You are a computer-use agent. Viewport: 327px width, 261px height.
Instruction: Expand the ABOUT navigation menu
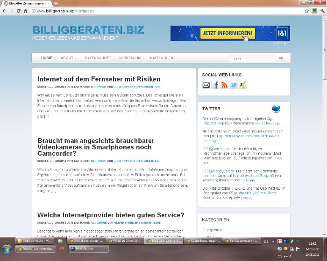tap(68, 58)
